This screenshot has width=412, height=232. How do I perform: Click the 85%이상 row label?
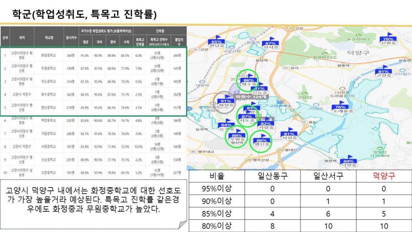coord(217,213)
